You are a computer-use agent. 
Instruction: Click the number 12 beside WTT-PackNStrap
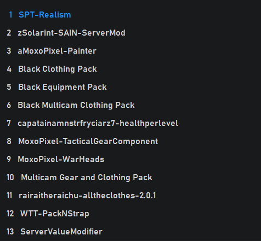pos(10,214)
